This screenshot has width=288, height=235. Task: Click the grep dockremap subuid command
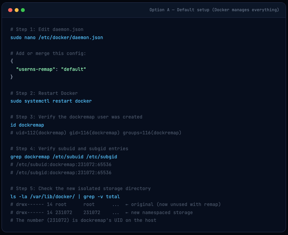click(x=63, y=157)
